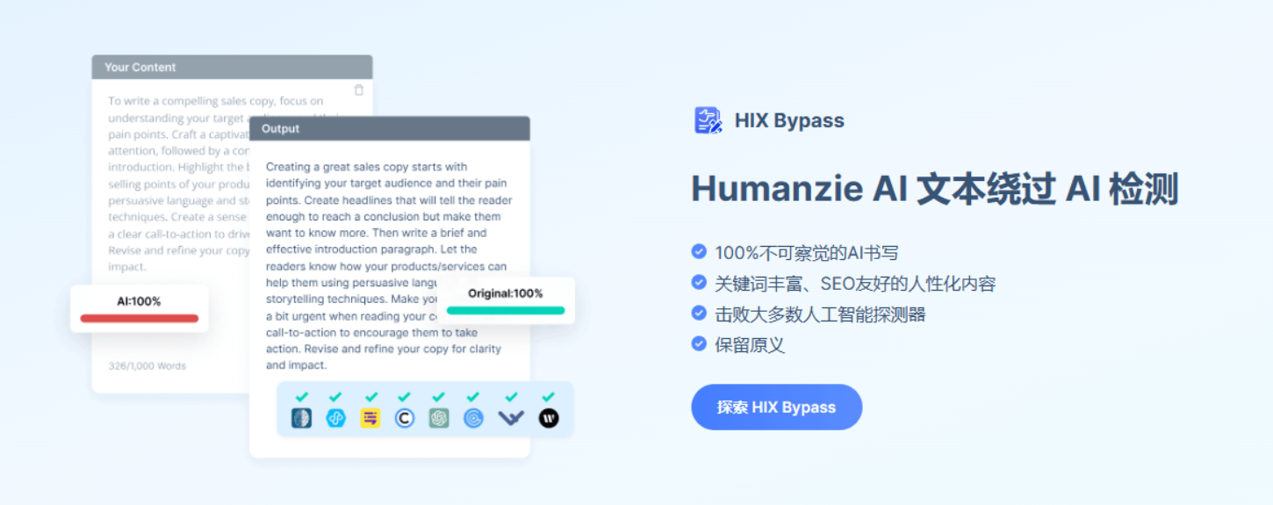This screenshot has height=505, width=1273.
Task: Click the check bullet beside 保留原义
Action: 699,343
